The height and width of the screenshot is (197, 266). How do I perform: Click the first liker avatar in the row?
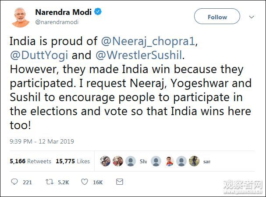coord(105,161)
